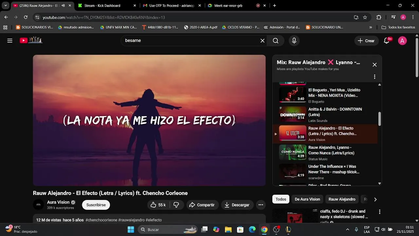Image resolution: width=419 pixels, height=236 pixels.
Task: Show next filter chips with arrow
Action: click(375, 199)
